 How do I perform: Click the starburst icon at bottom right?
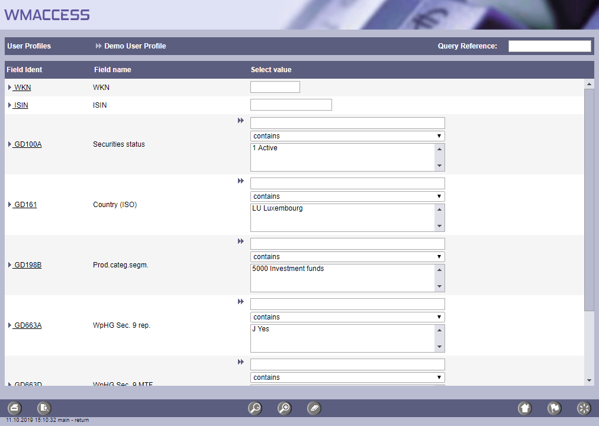coord(584,408)
